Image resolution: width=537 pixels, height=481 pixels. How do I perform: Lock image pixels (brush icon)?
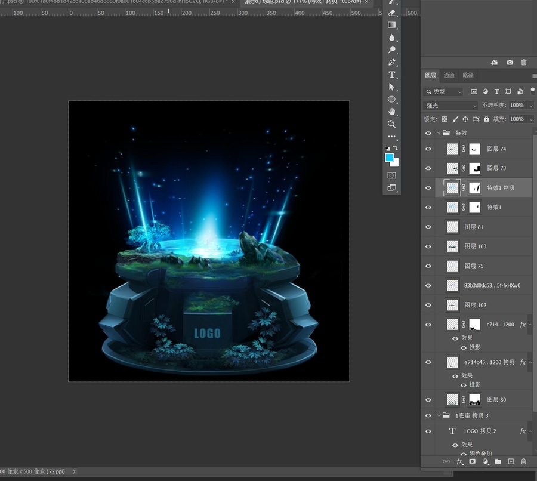[x=455, y=119]
